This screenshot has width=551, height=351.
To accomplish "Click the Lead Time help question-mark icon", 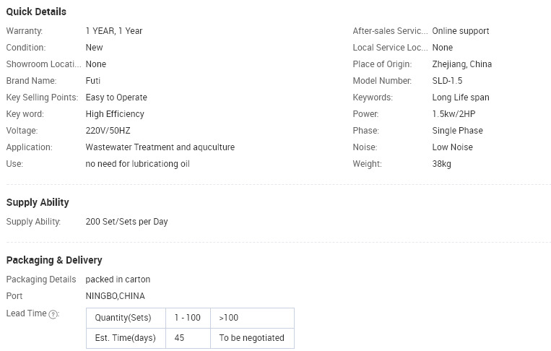I will [x=53, y=314].
